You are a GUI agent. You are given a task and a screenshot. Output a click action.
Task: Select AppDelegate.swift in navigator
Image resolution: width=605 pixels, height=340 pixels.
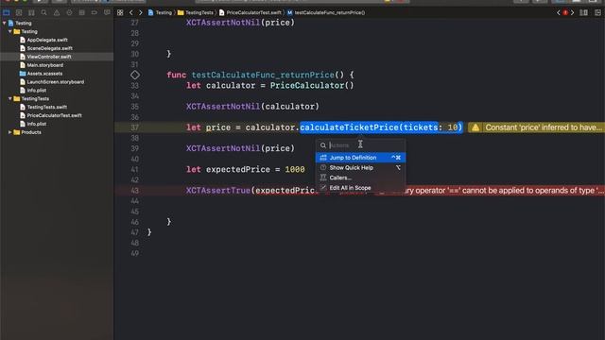click(x=47, y=40)
